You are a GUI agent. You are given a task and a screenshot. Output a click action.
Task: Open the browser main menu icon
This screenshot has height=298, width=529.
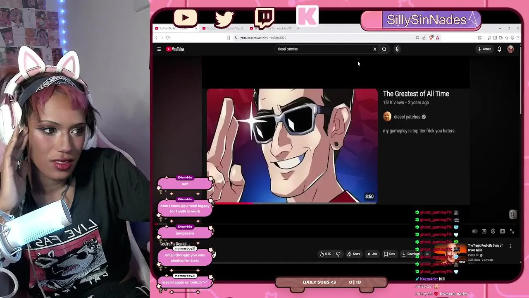(x=518, y=38)
